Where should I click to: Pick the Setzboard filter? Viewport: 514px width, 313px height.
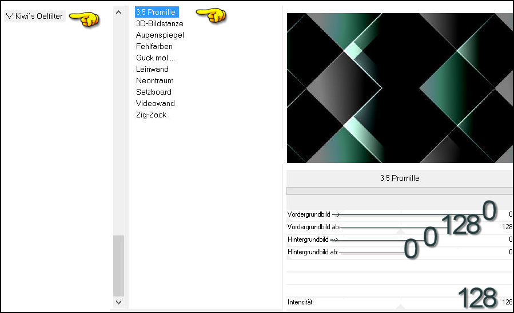(x=153, y=92)
